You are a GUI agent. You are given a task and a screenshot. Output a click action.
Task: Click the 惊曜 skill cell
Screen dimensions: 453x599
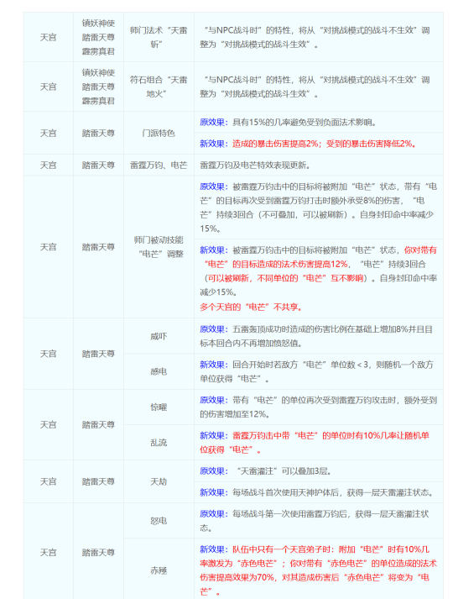pyautogui.click(x=159, y=407)
